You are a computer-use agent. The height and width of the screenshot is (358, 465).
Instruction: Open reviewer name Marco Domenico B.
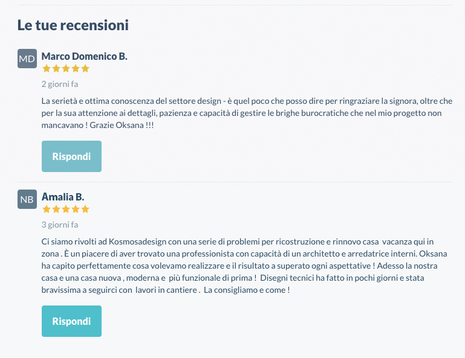(84, 57)
